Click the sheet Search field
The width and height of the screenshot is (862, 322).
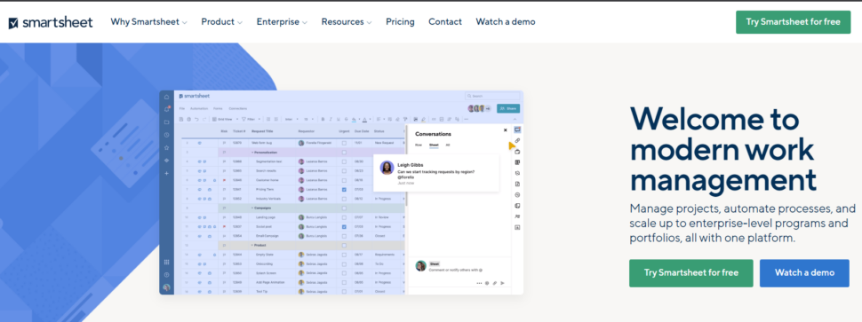point(492,96)
